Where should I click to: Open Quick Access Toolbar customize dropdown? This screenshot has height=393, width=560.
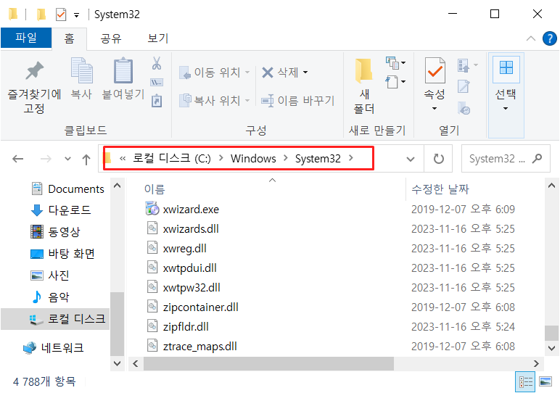pyautogui.click(x=76, y=15)
